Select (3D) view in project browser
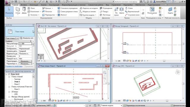 (16, 94)
